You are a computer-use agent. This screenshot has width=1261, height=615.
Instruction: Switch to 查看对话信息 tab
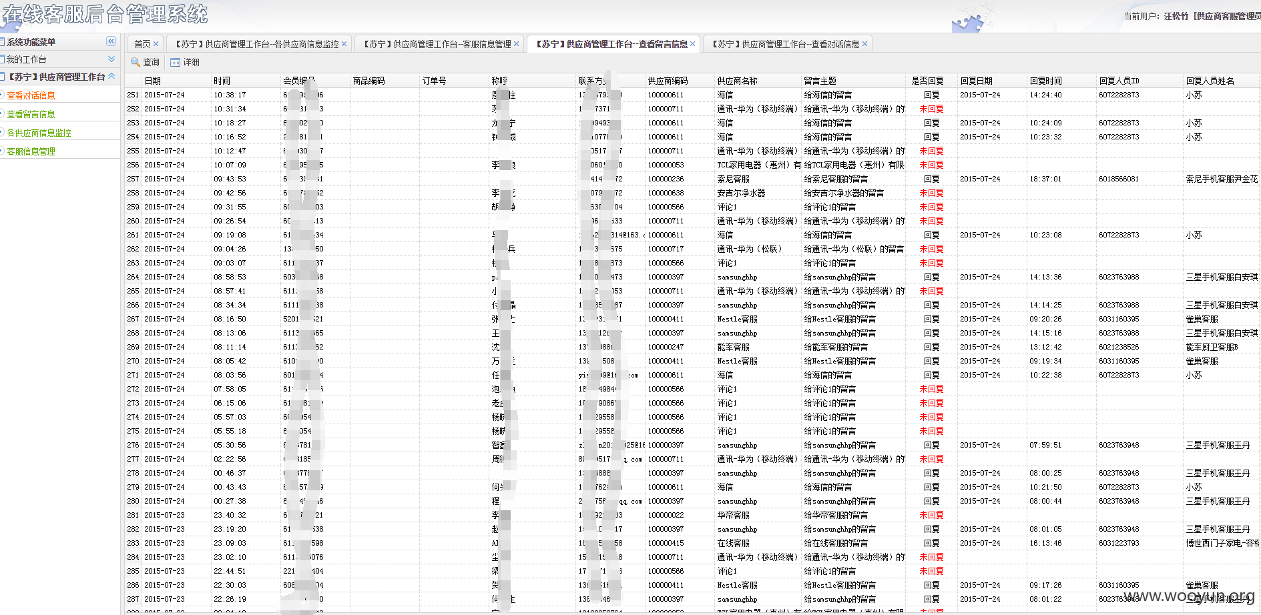pos(785,44)
